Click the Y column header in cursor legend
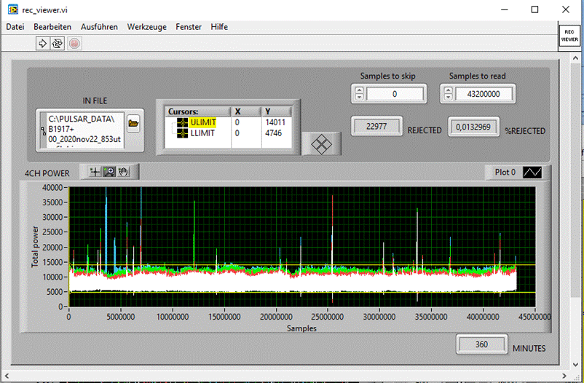The image size is (584, 383). [x=277, y=111]
